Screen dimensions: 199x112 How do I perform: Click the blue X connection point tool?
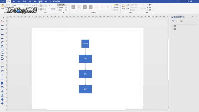coord(66,7)
